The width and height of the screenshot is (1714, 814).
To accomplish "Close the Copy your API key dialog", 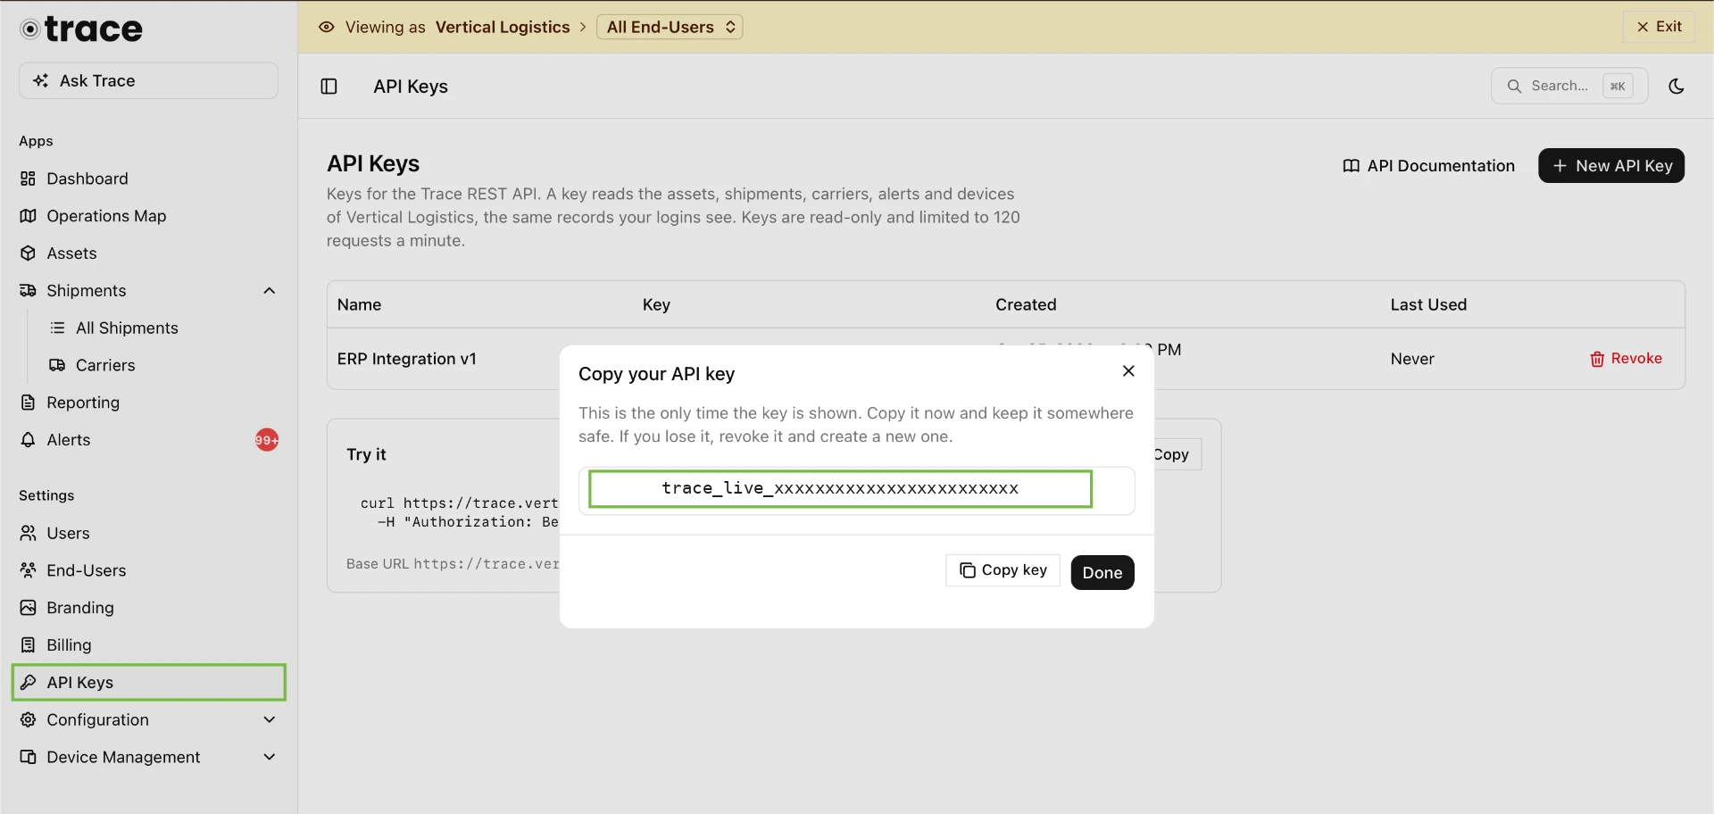I will tap(1128, 371).
